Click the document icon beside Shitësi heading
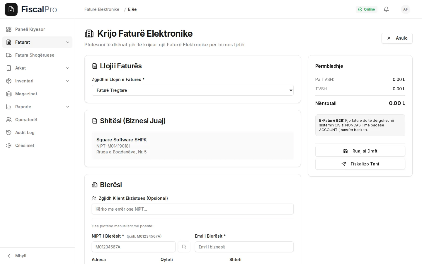Image resolution: width=422 pixels, height=264 pixels. [x=95, y=121]
